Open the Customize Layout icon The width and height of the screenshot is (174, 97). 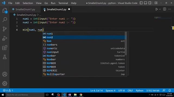point(156,3)
